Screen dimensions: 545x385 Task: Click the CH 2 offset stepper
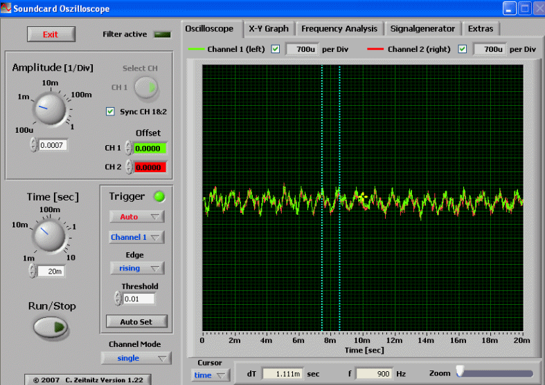point(129,167)
